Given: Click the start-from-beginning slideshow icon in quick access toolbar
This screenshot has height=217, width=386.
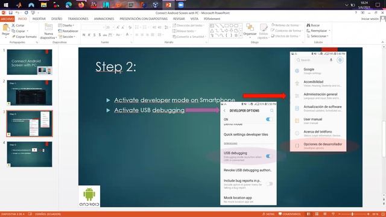Looking at the screenshot, I should pyautogui.click(x=33, y=13).
